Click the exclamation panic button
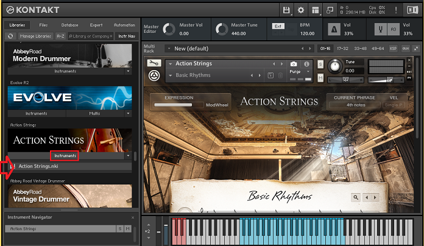 click(x=396, y=10)
